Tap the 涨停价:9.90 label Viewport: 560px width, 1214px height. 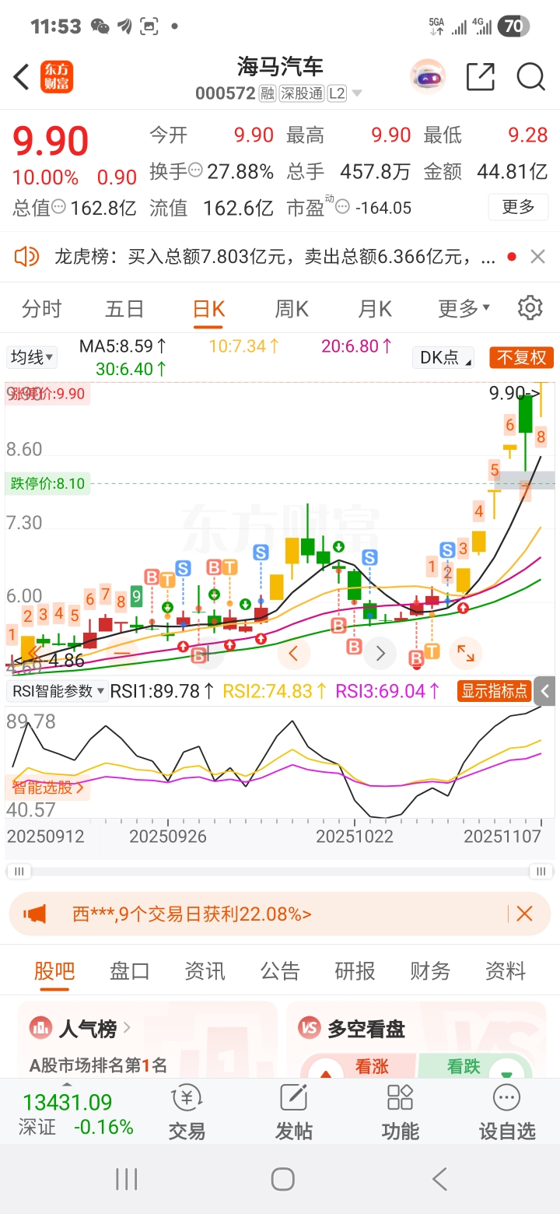47,394
